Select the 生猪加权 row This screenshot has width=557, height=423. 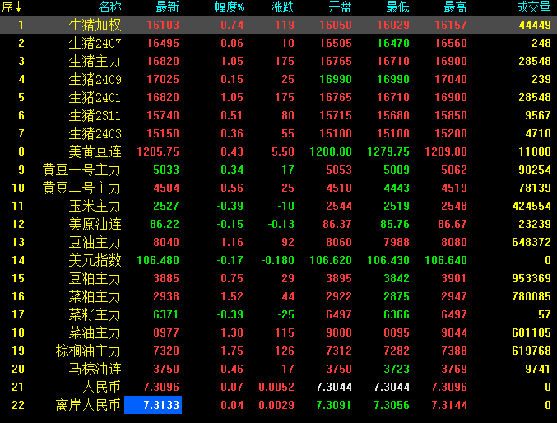coord(95,25)
